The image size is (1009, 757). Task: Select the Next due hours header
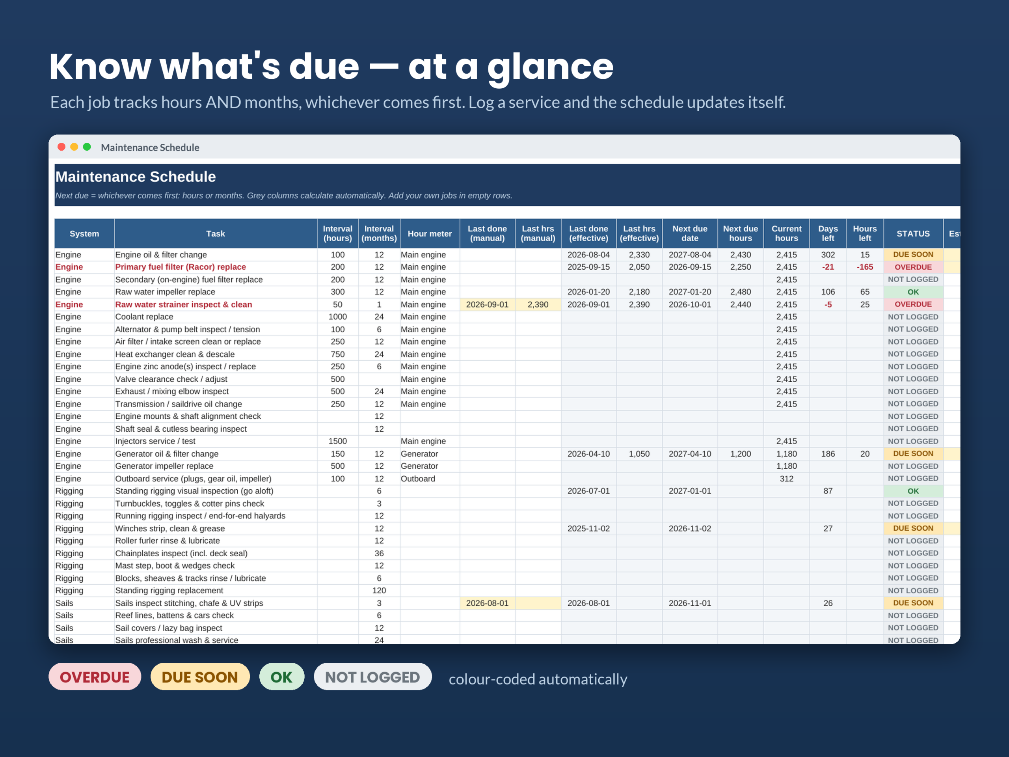(740, 234)
